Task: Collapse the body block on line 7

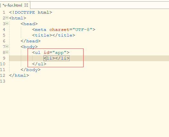Action: pos(7,47)
